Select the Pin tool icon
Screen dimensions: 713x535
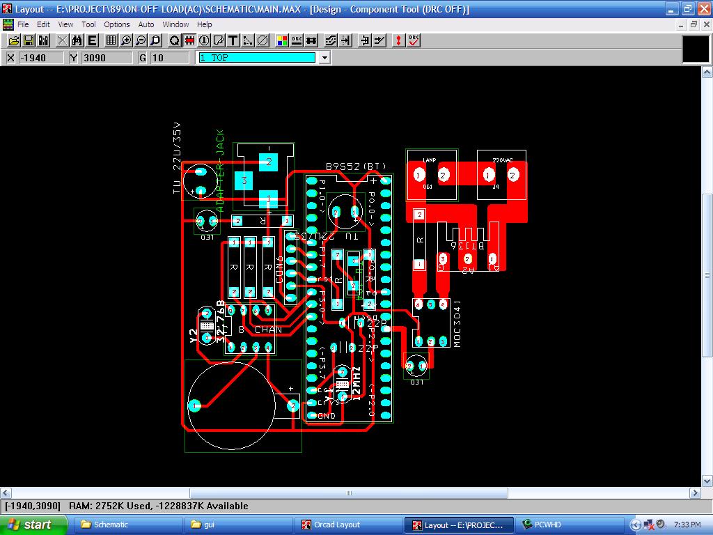(204, 41)
